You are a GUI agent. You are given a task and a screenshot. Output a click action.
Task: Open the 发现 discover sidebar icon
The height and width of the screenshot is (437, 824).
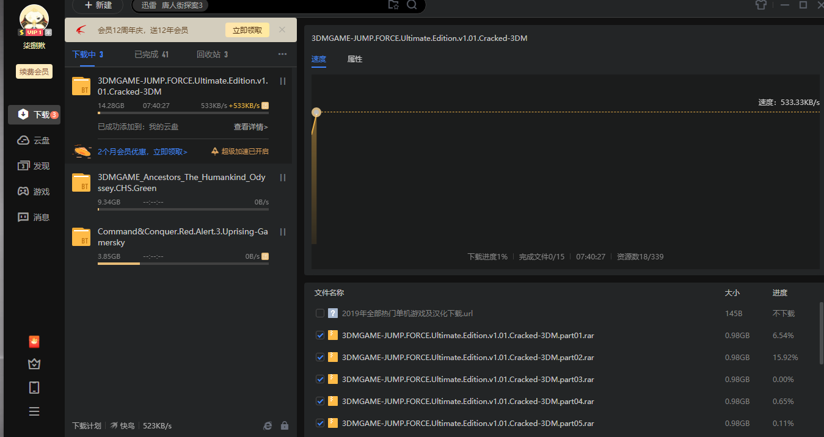[x=34, y=166]
